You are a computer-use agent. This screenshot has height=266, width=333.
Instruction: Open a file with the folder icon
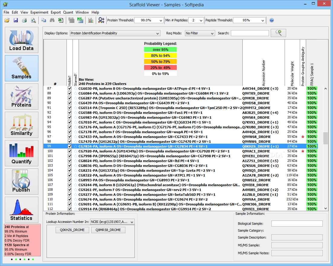click(x=7, y=20)
